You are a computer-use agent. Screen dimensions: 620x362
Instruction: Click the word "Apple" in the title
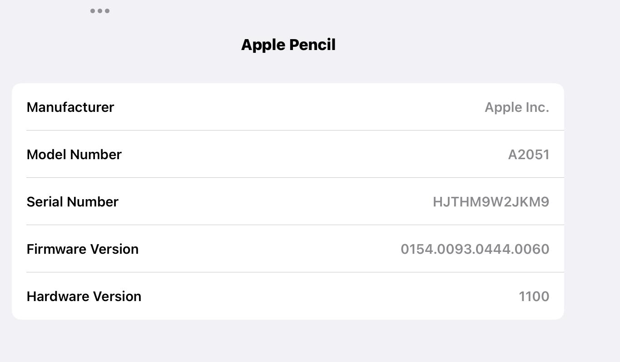coord(263,45)
